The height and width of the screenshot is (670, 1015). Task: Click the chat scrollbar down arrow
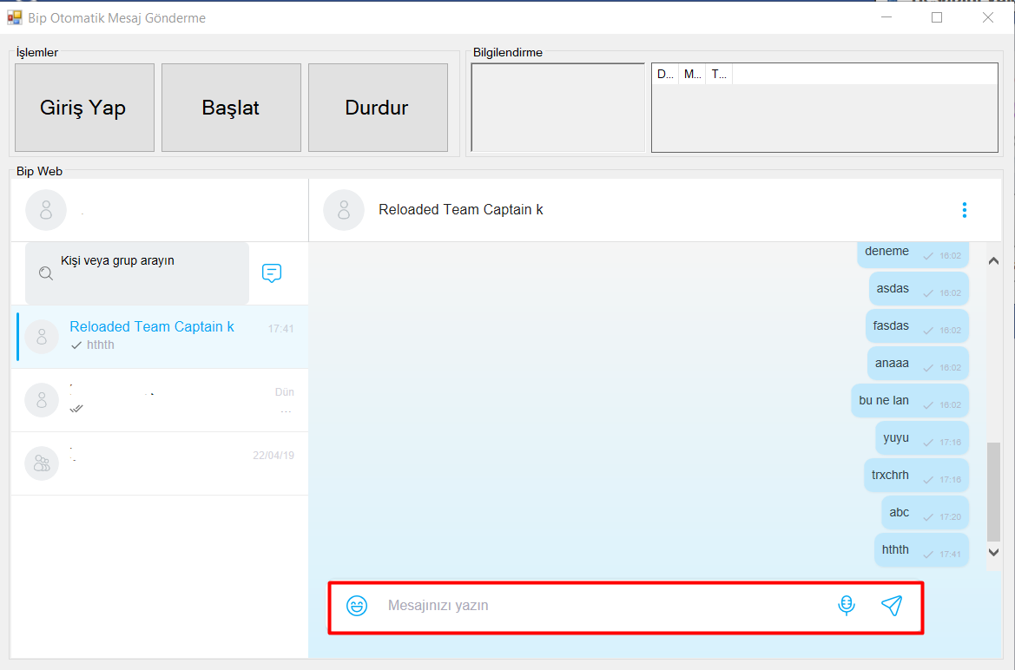pyautogui.click(x=993, y=552)
